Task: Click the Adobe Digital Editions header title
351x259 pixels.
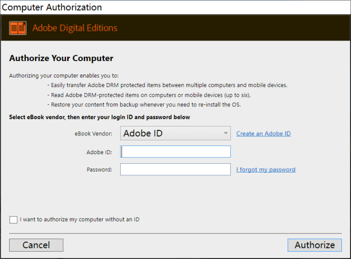Action: coord(74,28)
